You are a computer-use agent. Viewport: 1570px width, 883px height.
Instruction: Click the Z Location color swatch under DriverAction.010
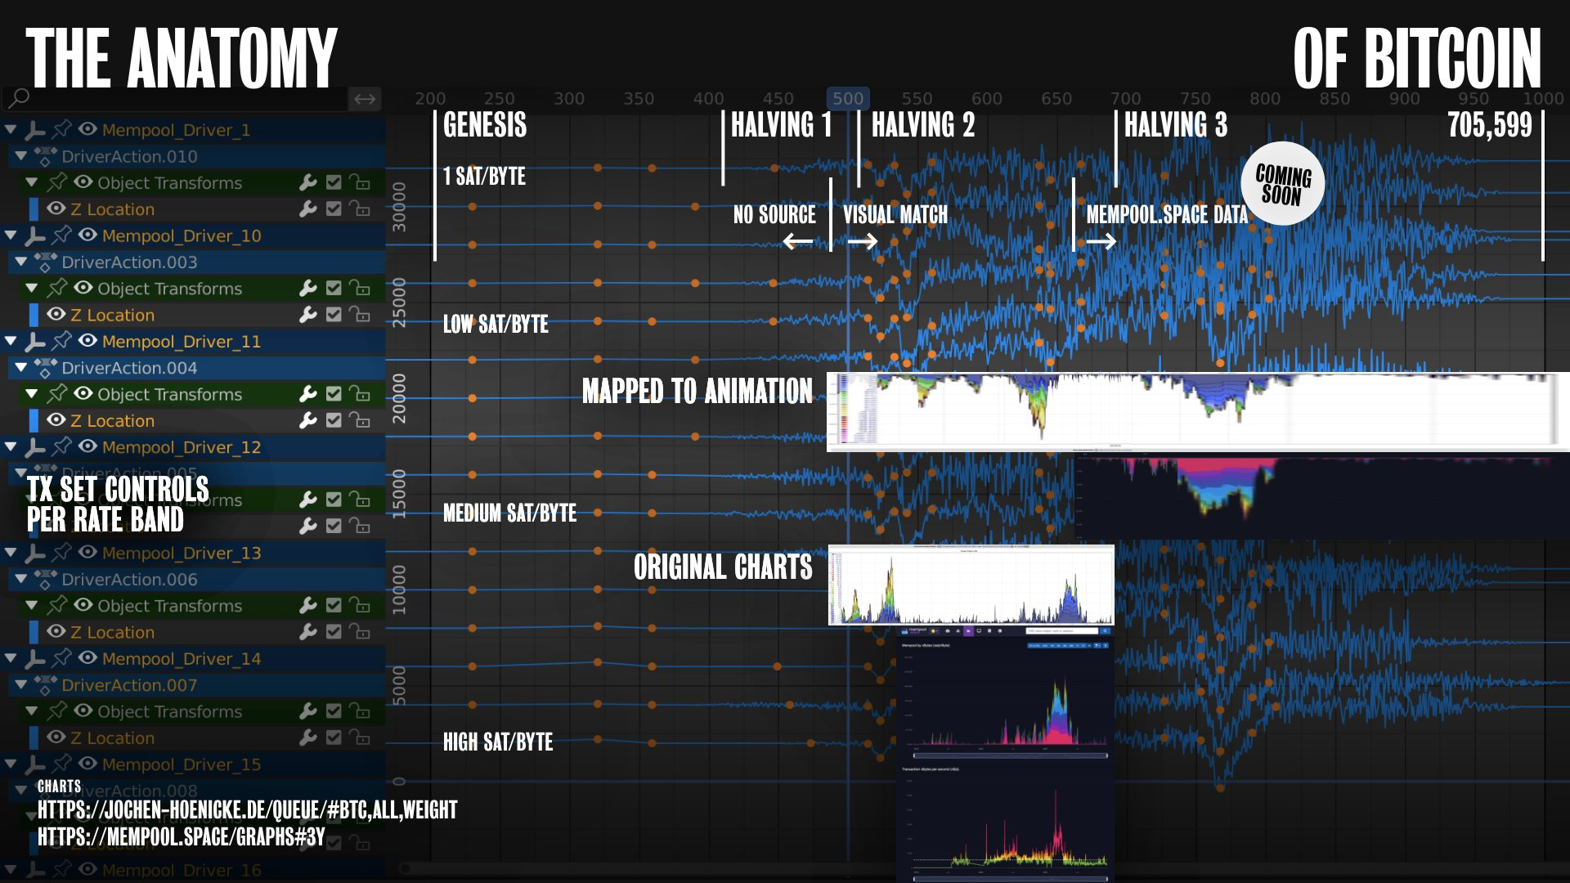click(34, 209)
